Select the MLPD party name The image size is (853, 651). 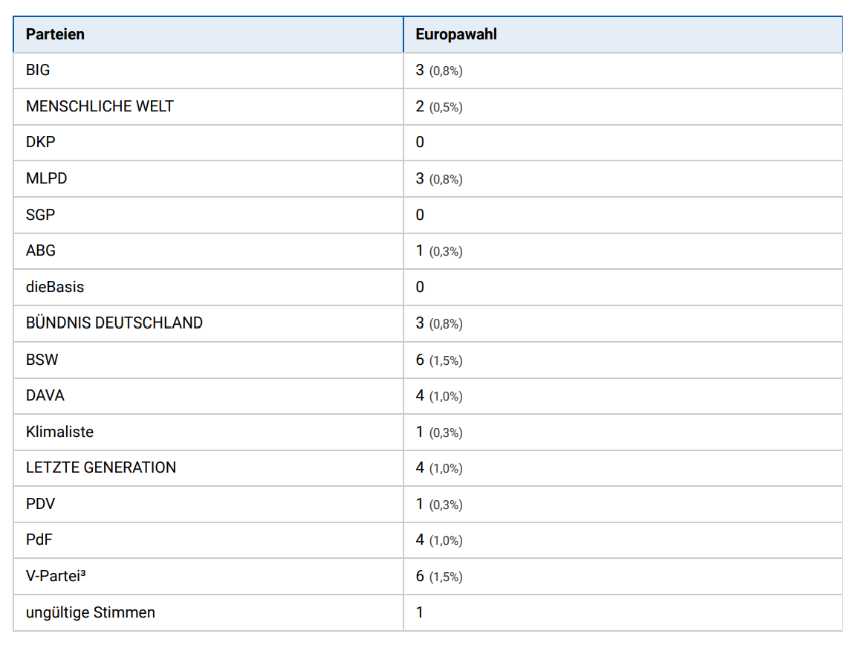[46, 178]
